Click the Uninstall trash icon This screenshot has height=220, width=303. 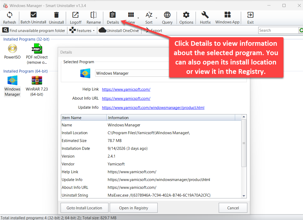[x=56, y=15]
